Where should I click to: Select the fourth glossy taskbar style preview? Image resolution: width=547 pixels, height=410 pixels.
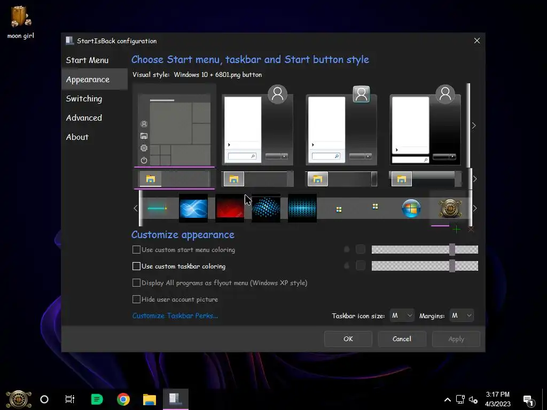[x=425, y=179]
